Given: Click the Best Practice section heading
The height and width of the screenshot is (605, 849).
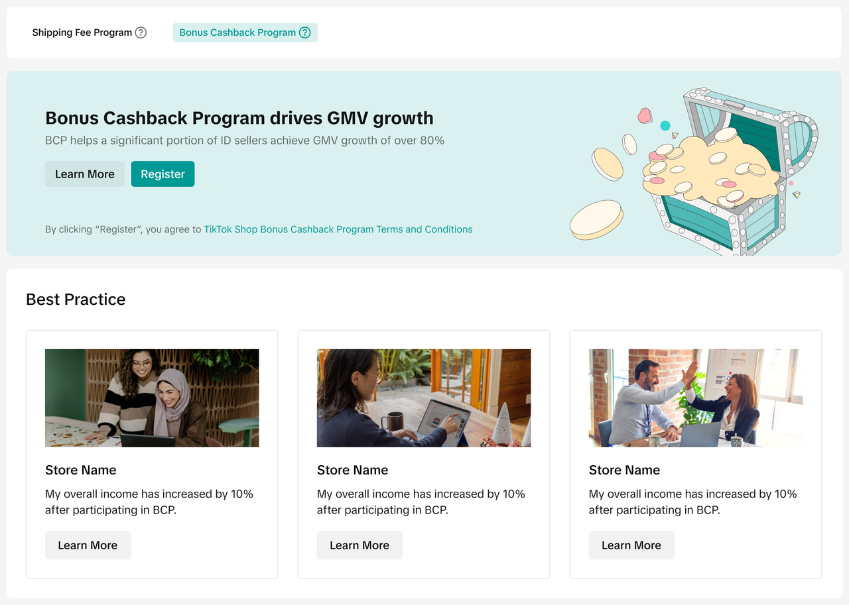Looking at the screenshot, I should [76, 300].
